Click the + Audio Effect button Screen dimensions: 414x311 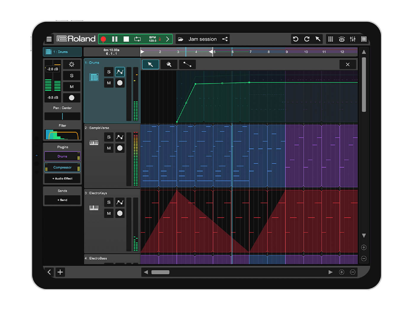[62, 179]
